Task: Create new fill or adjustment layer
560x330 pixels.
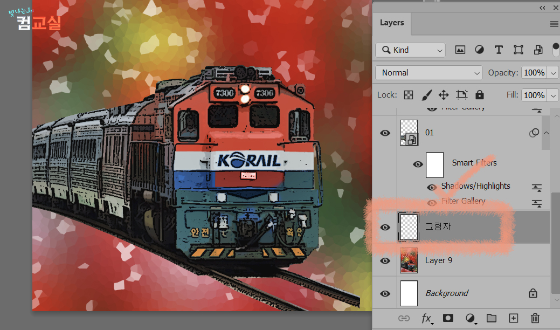Action: point(471,318)
